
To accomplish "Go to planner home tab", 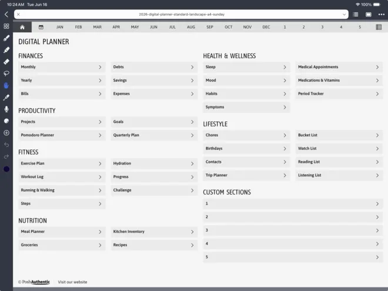I will pos(22,27).
